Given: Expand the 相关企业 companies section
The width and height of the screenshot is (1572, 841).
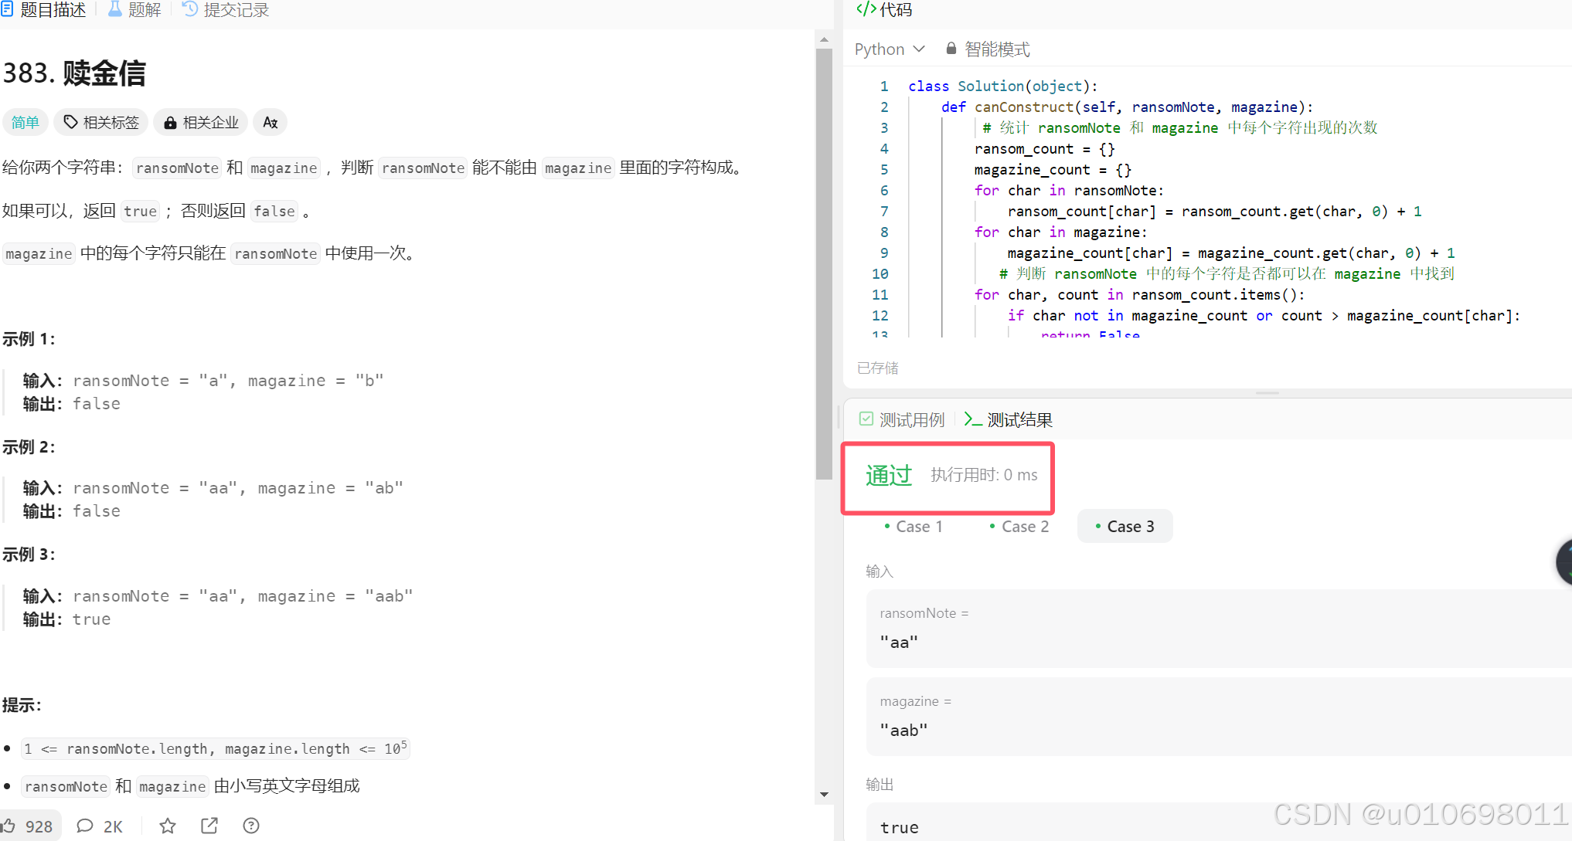Looking at the screenshot, I should [x=201, y=122].
